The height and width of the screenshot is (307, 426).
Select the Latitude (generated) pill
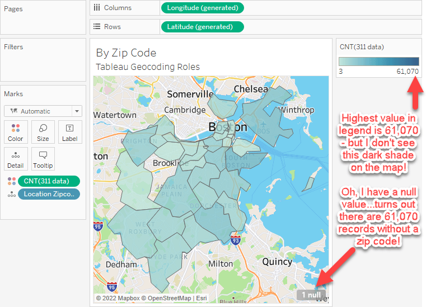[203, 27]
